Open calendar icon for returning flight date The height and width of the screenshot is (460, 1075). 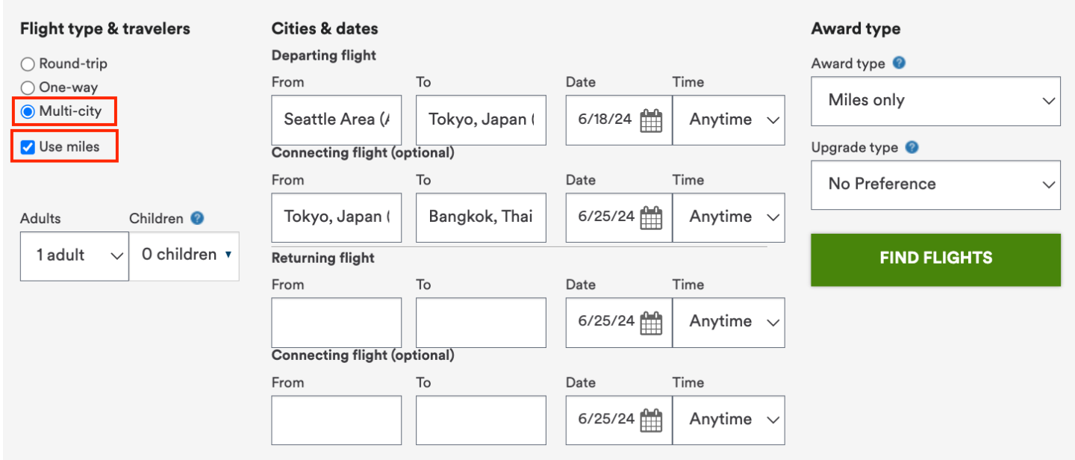coord(651,322)
